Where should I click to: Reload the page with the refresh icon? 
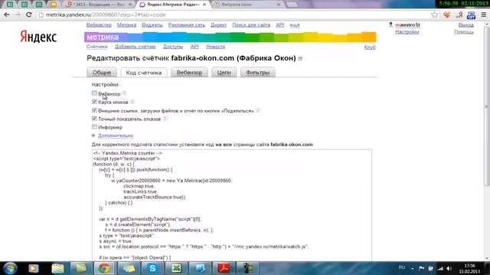[29, 15]
